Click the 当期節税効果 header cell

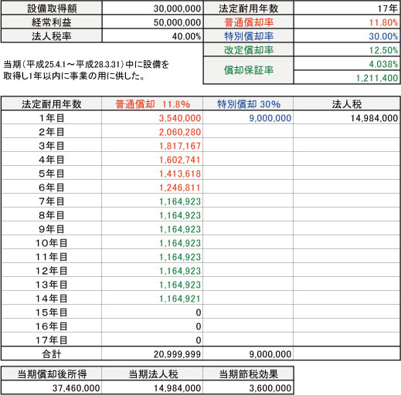click(248, 373)
